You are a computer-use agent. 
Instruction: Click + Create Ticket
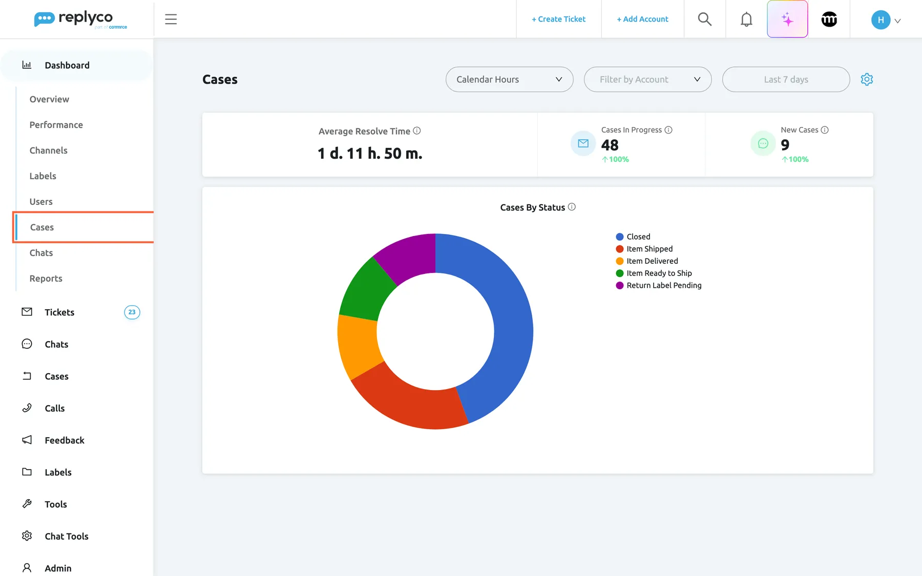tap(558, 19)
